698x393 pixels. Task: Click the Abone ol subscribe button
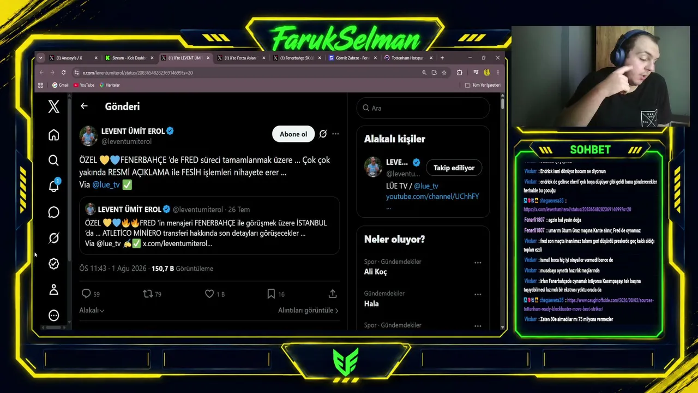[293, 134]
